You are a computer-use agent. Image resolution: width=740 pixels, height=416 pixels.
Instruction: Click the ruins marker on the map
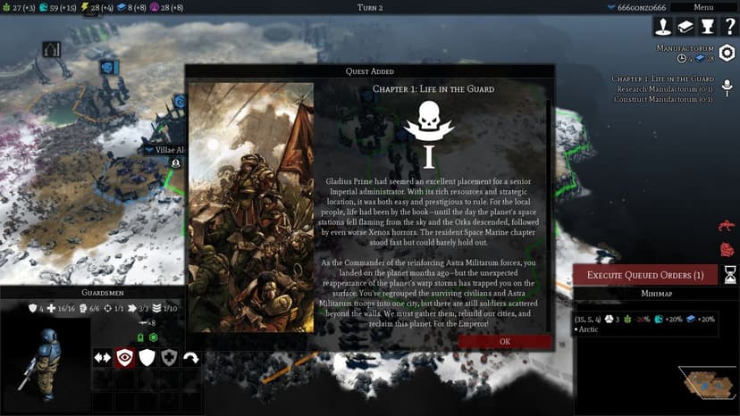[x=52, y=49]
